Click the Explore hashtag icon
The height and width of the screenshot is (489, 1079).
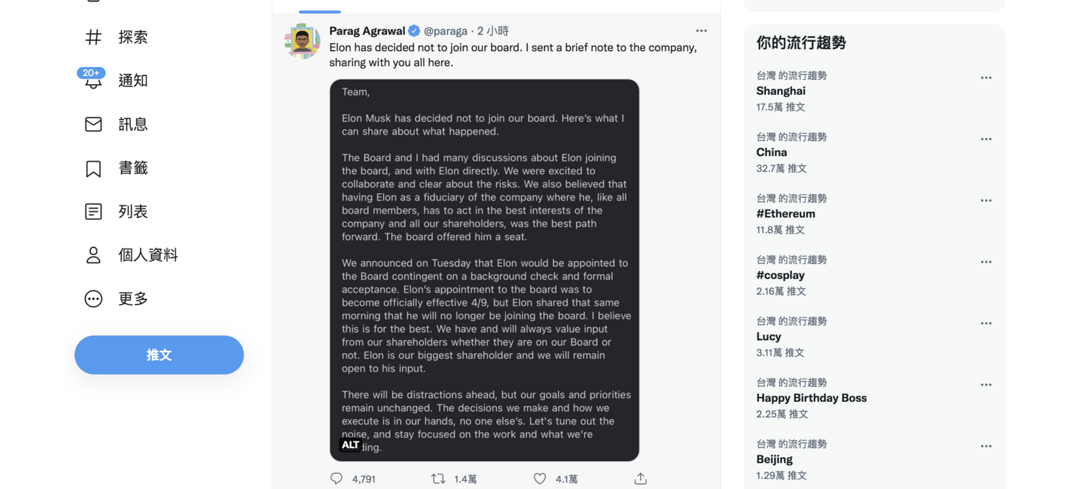(94, 37)
